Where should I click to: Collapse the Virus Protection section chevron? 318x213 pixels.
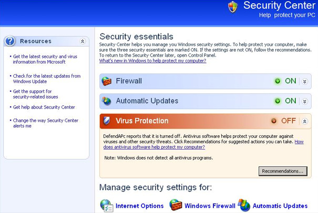pyautogui.click(x=305, y=121)
